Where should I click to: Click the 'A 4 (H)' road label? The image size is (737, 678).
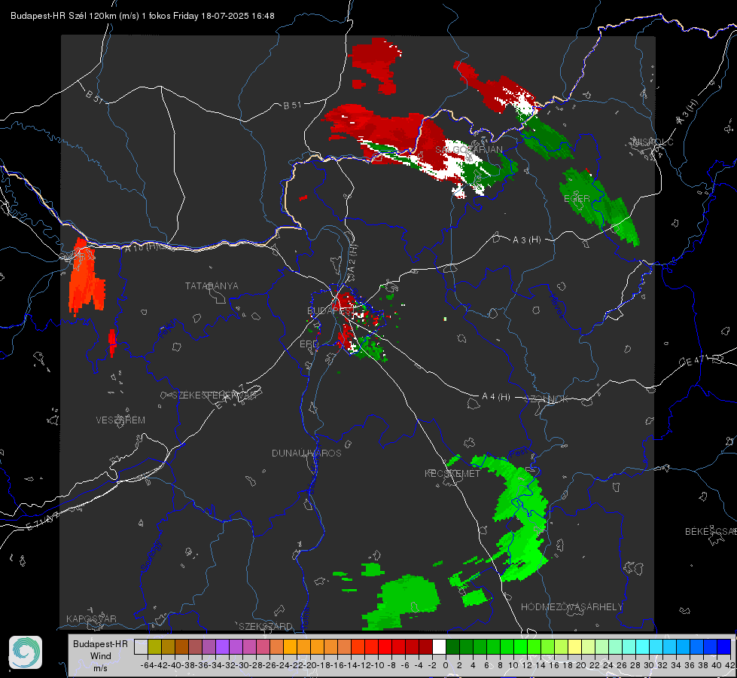(496, 397)
